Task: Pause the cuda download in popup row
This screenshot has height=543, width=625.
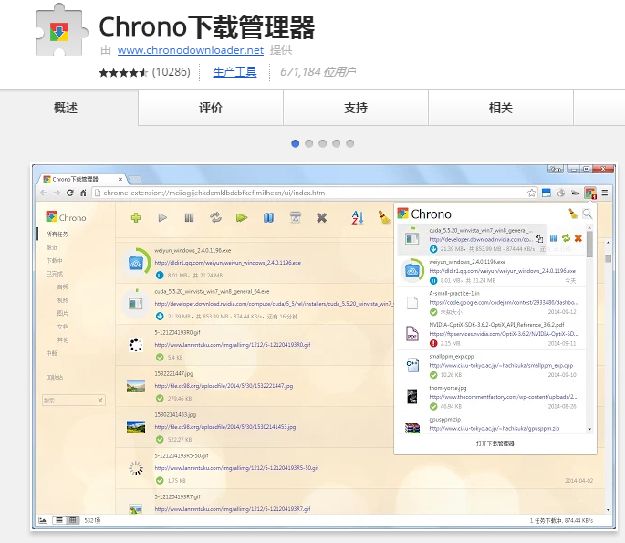Action: click(x=553, y=238)
